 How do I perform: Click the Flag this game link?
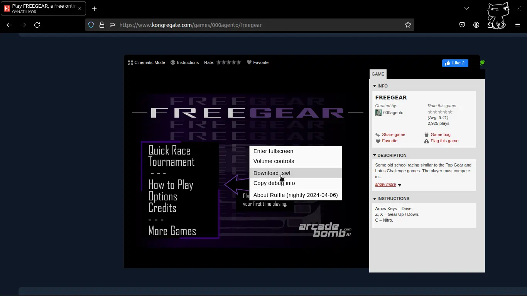pyautogui.click(x=444, y=141)
